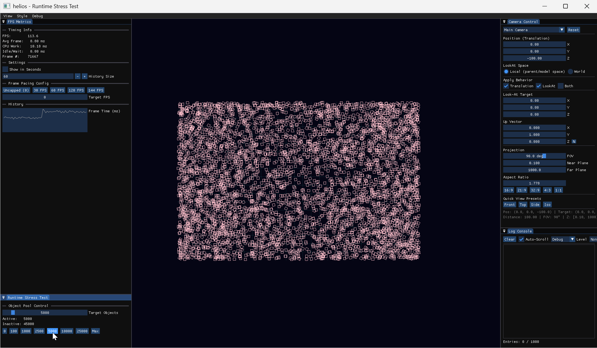This screenshot has width=597, height=348.
Task: Click the N normalize button beside Up Vector Z
Action: coord(574,142)
